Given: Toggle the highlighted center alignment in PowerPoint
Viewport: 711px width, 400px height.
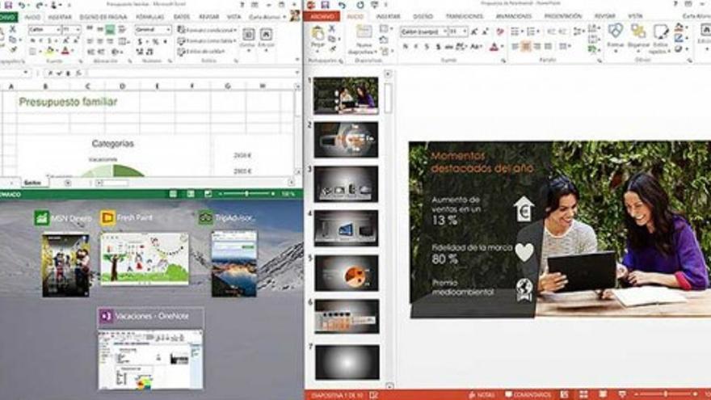Looking at the screenshot, I should tap(526, 46).
